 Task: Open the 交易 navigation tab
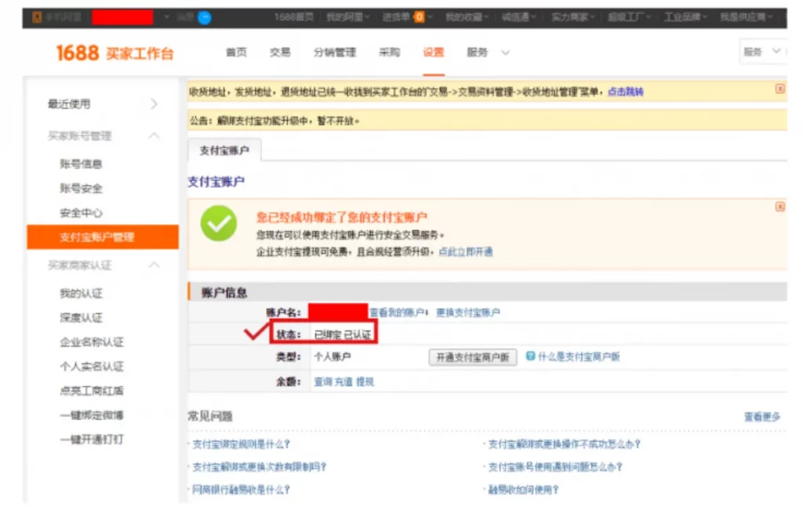[x=280, y=52]
